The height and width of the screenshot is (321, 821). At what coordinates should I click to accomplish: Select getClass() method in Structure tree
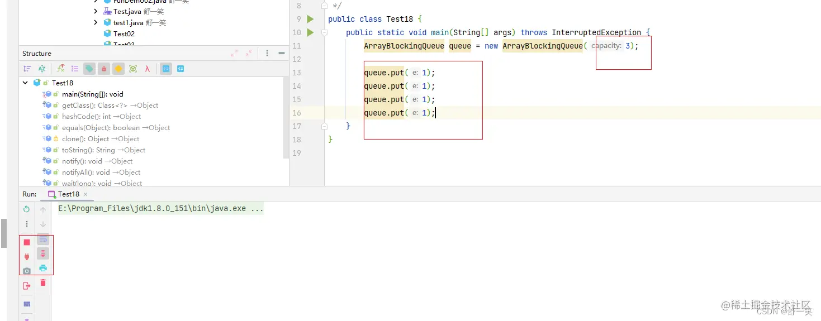tap(110, 105)
